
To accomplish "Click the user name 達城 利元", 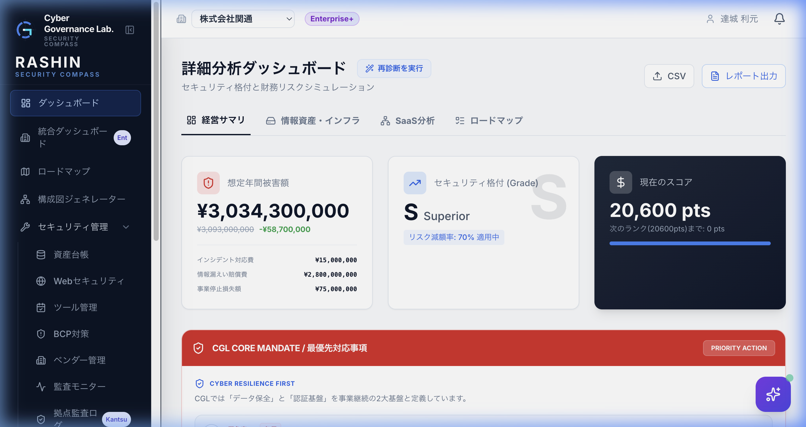I will point(739,19).
